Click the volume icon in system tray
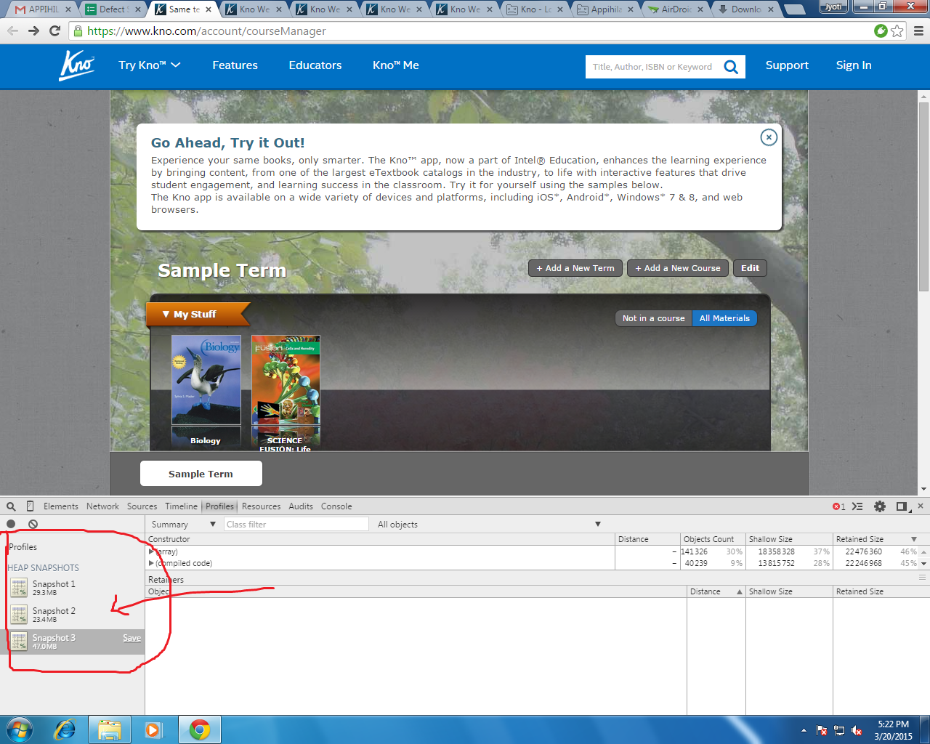930x744 pixels. coord(857,730)
